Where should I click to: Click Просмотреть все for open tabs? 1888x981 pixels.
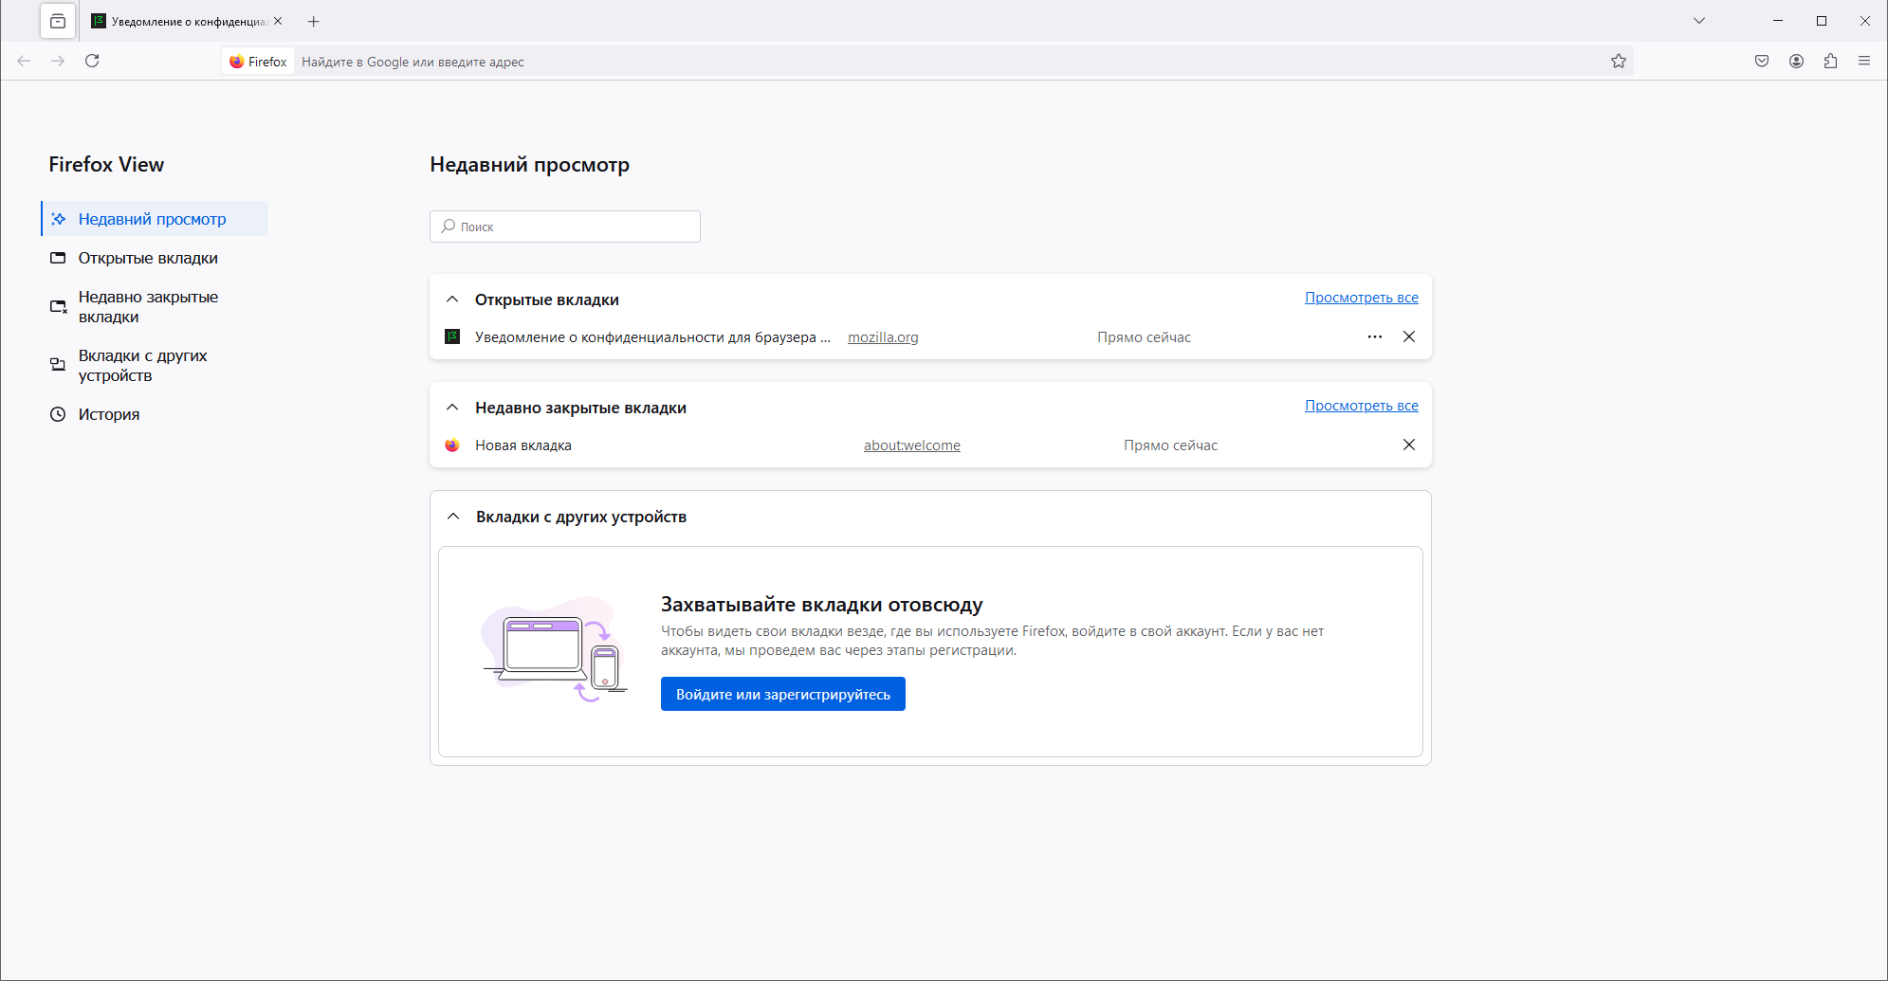click(1362, 298)
